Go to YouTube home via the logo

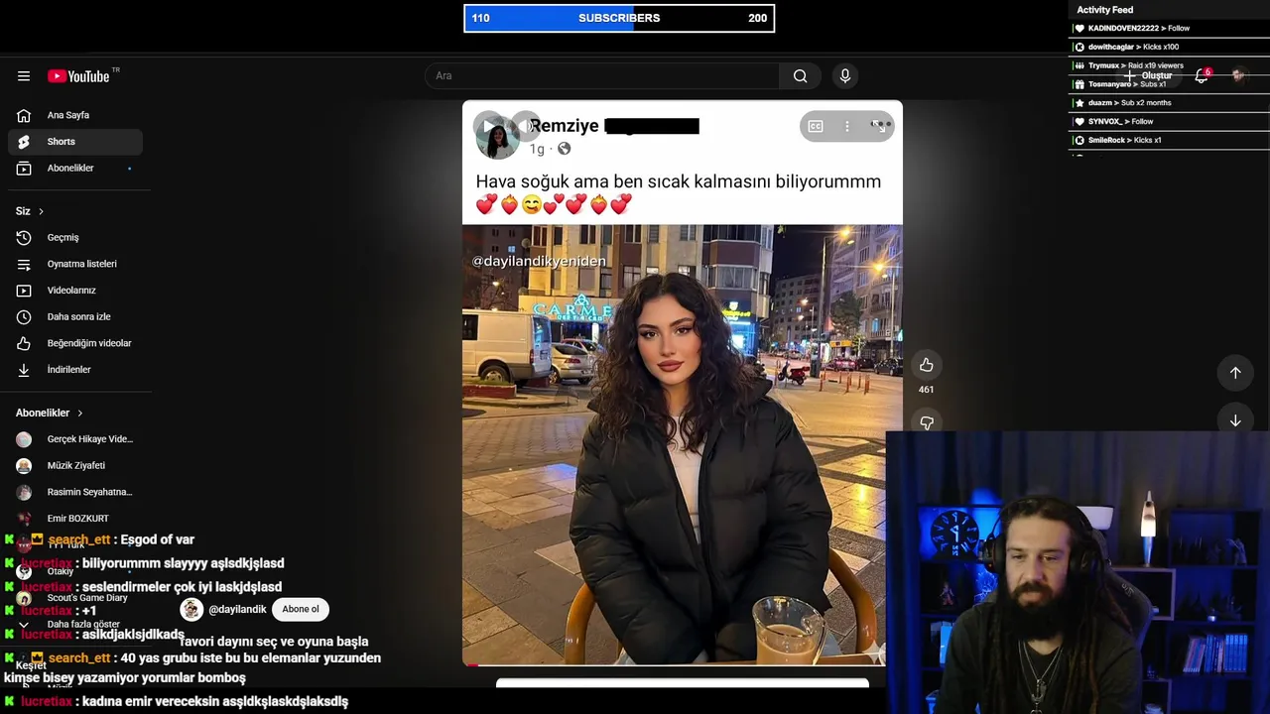coord(78,76)
